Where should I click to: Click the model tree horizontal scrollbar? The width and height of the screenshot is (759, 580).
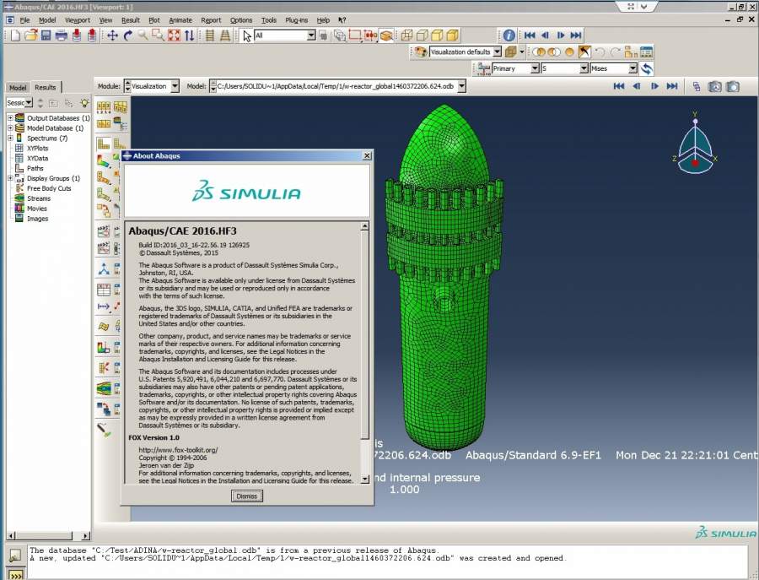[x=48, y=535]
